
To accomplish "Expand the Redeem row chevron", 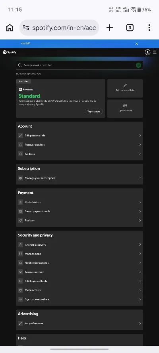I will (x=140, y=221).
